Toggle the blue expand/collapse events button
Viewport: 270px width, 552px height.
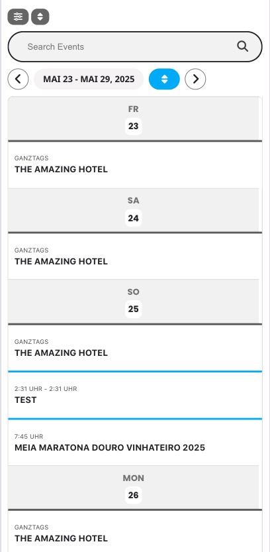tap(164, 79)
